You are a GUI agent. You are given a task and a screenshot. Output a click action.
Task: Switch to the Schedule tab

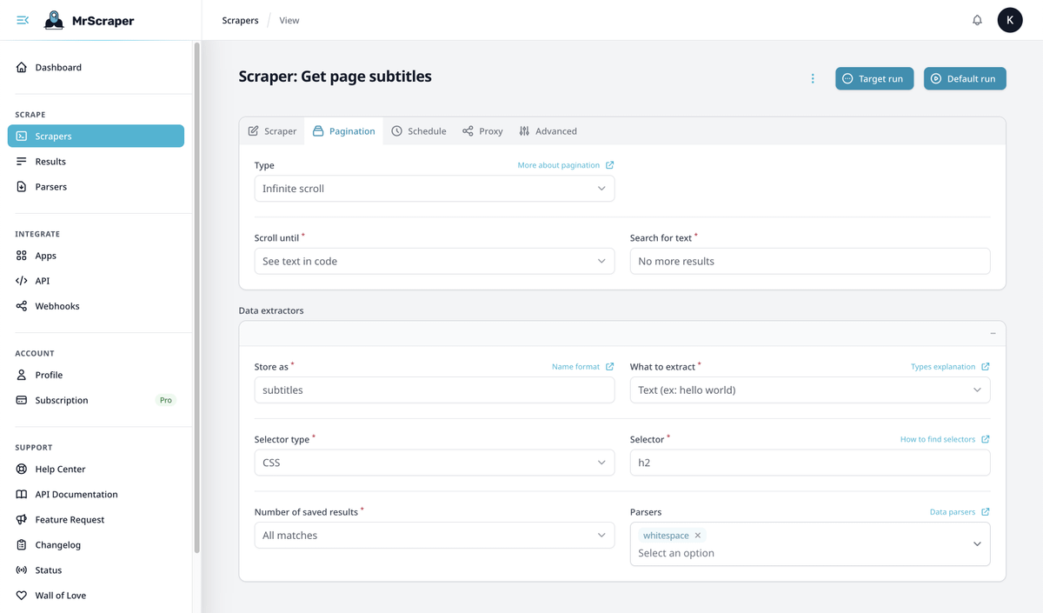tap(419, 131)
